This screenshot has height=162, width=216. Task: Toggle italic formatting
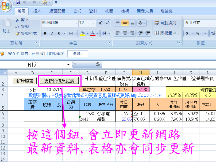pyautogui.click(x=52, y=33)
